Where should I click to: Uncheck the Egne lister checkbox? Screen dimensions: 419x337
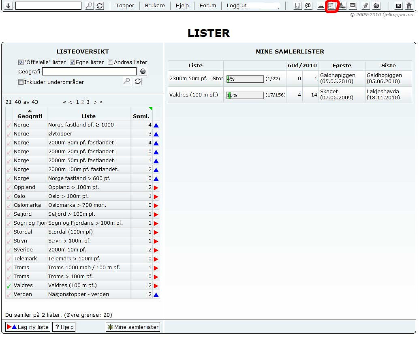click(x=72, y=62)
